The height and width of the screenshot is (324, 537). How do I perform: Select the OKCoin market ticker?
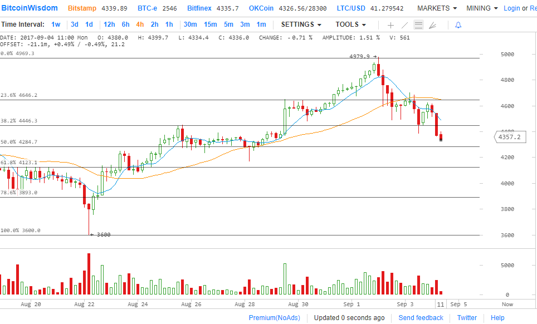pyautogui.click(x=261, y=8)
